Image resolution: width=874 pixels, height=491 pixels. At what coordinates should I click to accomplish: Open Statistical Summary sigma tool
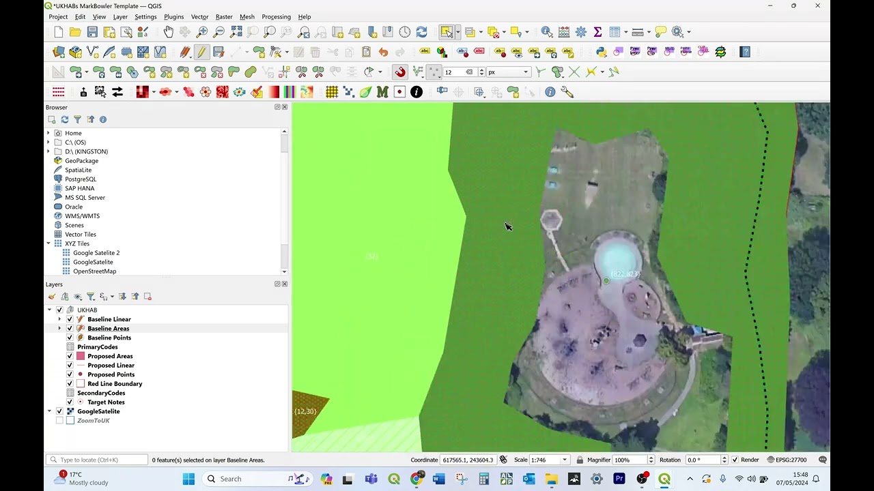point(597,32)
